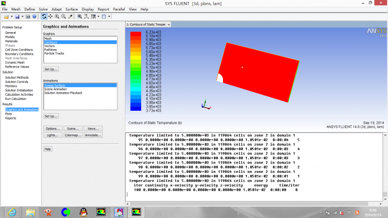Click the save floppy disk icon
Image resolution: width=388 pixels, height=218 pixels.
click(17, 17)
